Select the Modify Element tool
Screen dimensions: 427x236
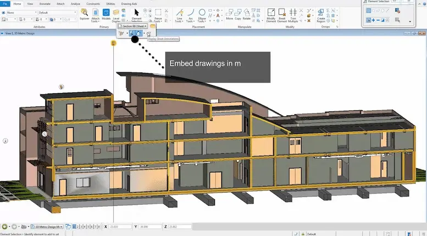pyautogui.click(x=271, y=15)
